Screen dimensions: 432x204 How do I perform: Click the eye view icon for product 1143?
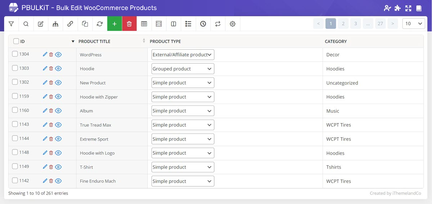(x=58, y=124)
